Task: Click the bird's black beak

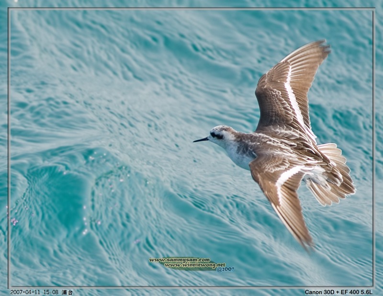Action: tap(201, 139)
